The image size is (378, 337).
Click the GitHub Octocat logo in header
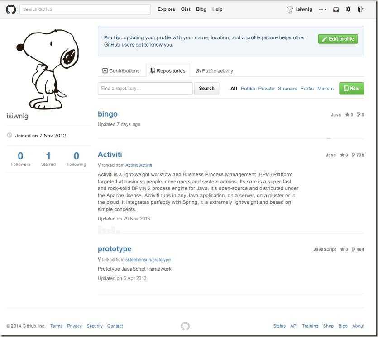point(11,9)
